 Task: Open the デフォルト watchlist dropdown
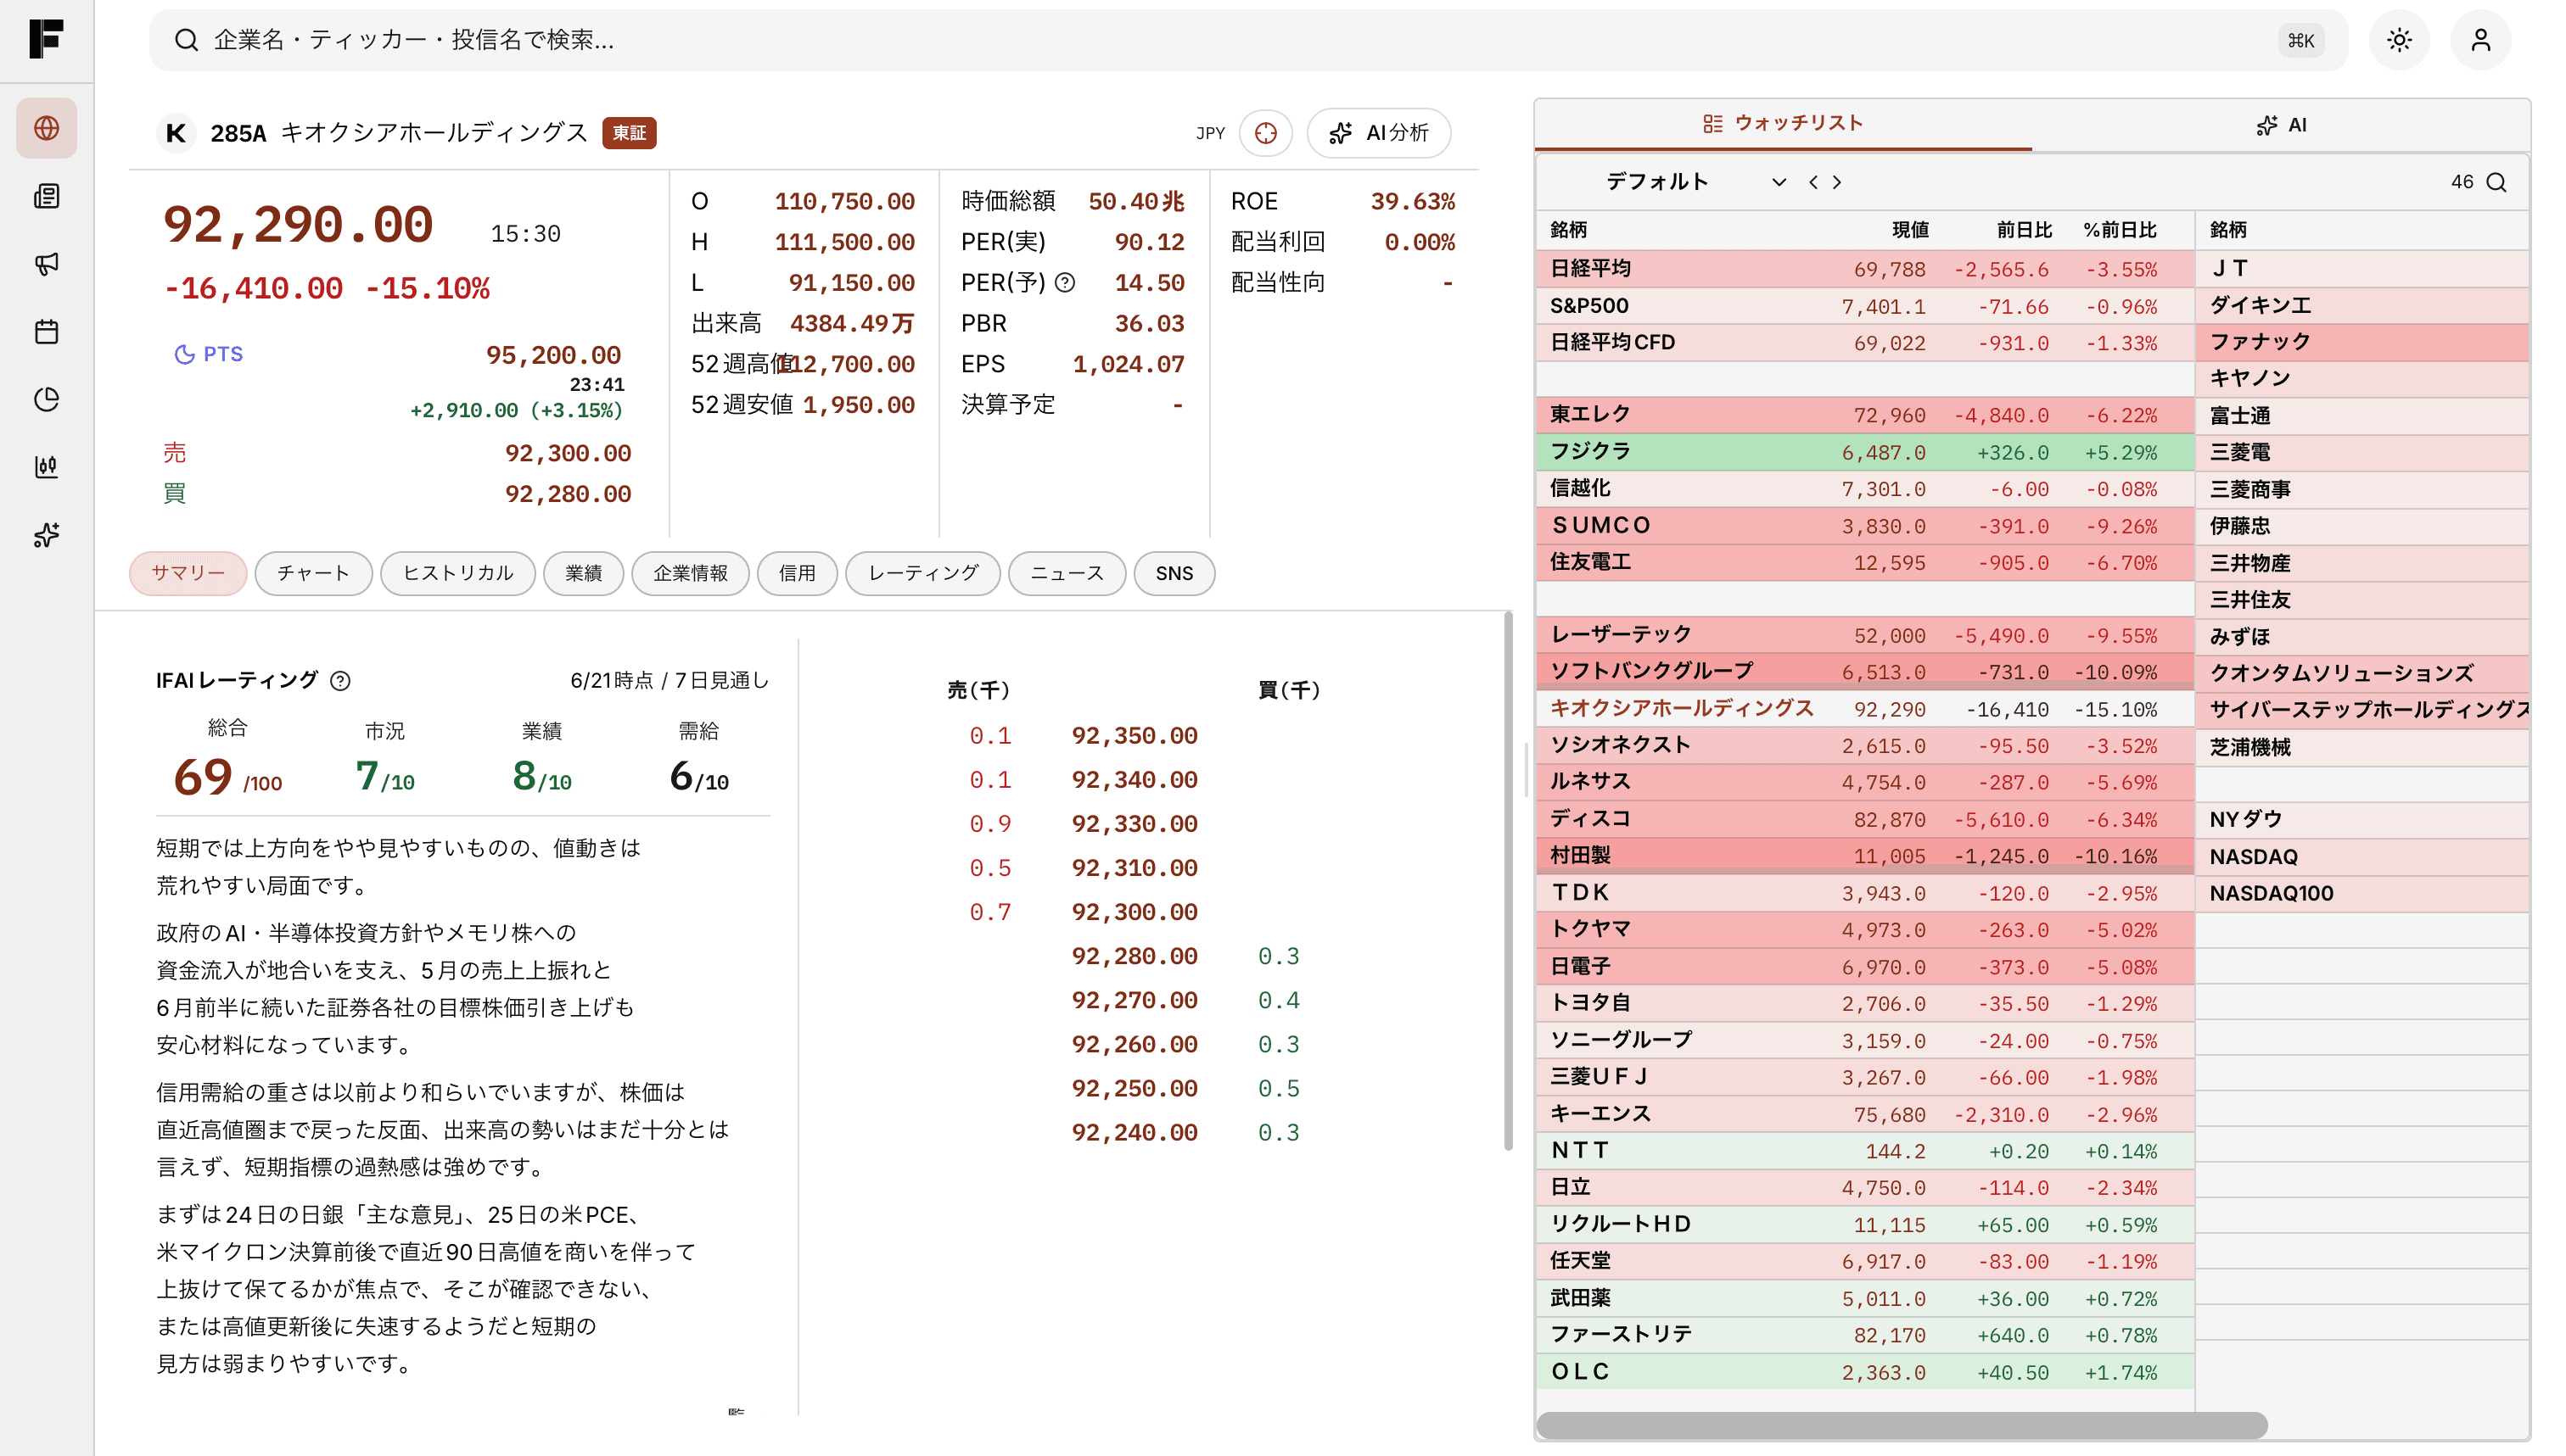(1695, 182)
